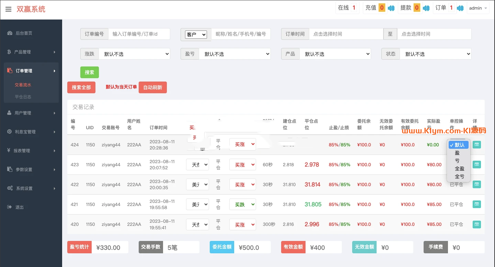
Task: Click the 搜索全部 button
Action: 81,87
